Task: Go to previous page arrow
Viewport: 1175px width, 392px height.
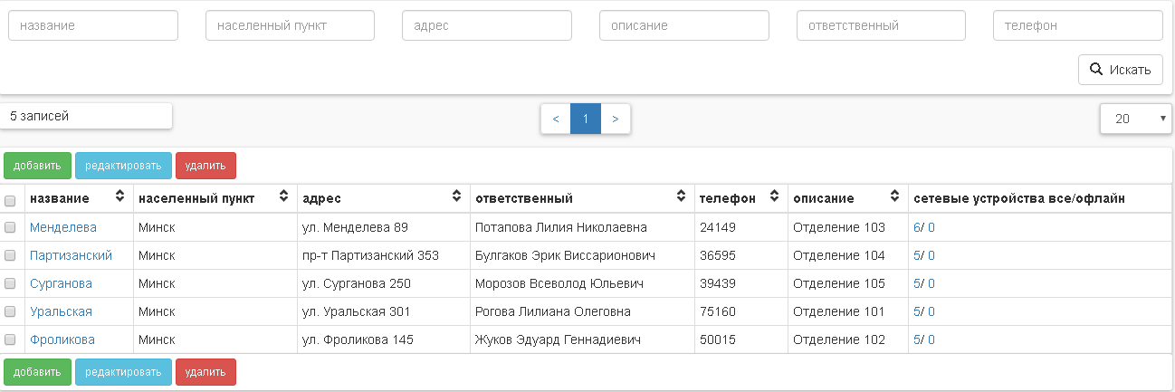Action: (x=556, y=119)
